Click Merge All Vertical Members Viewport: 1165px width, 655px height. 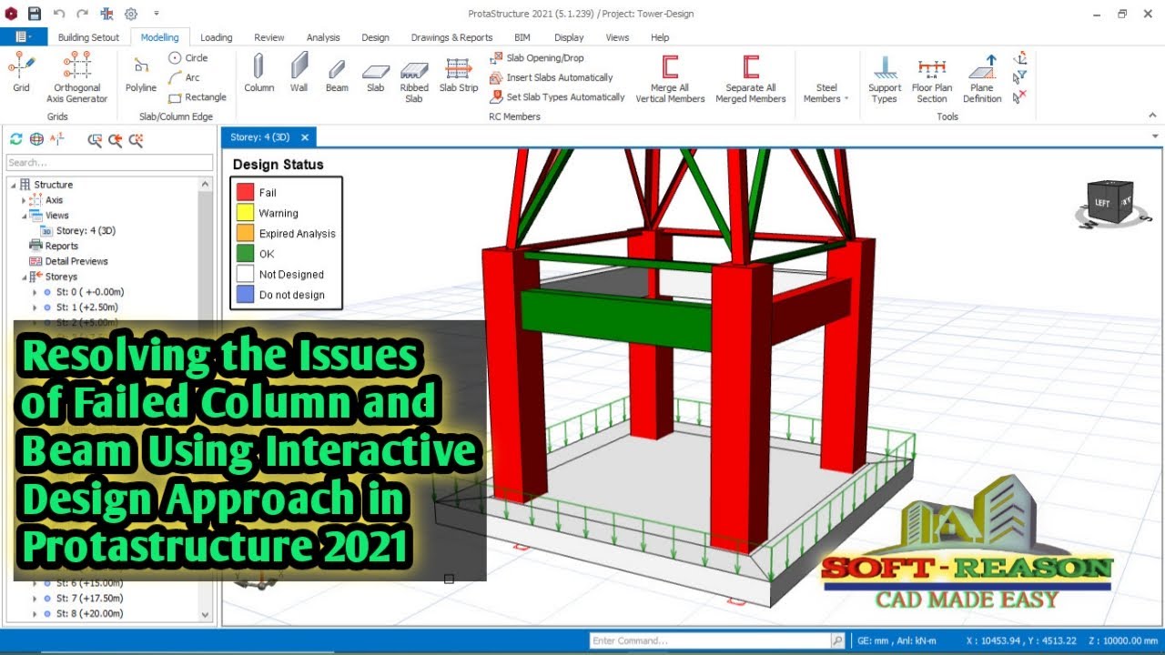tap(670, 78)
